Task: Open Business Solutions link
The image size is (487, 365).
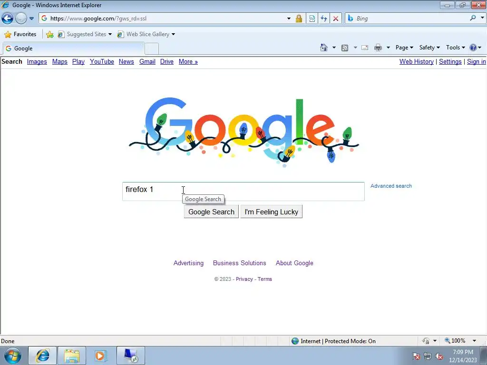Action: pos(240,263)
